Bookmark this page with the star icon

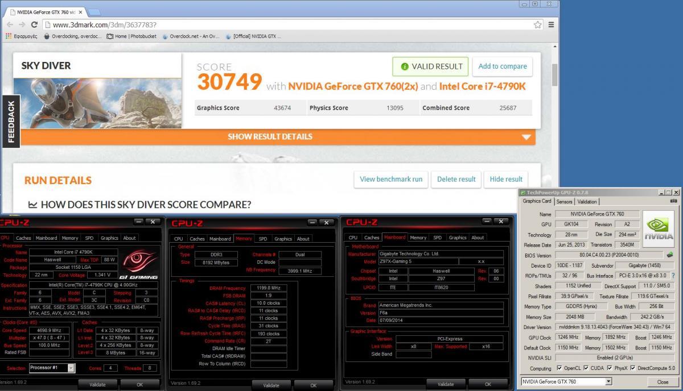click(x=537, y=24)
